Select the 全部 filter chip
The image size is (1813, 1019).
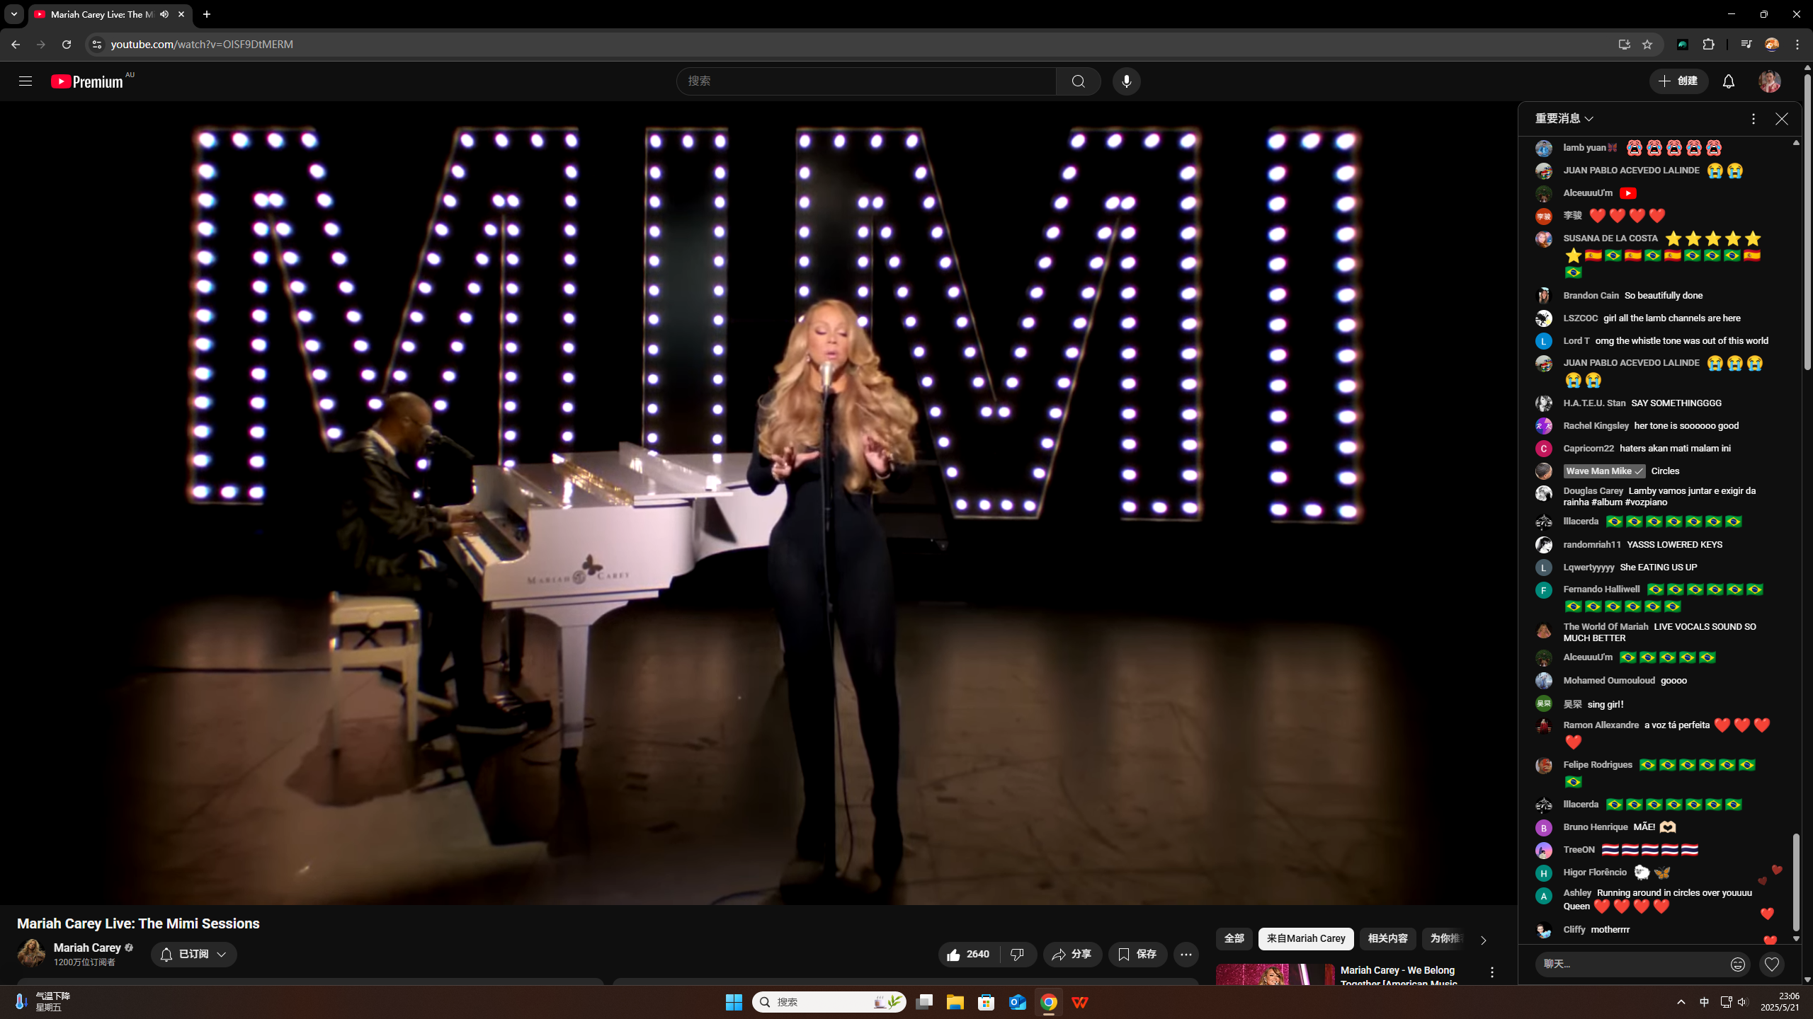[x=1234, y=938]
